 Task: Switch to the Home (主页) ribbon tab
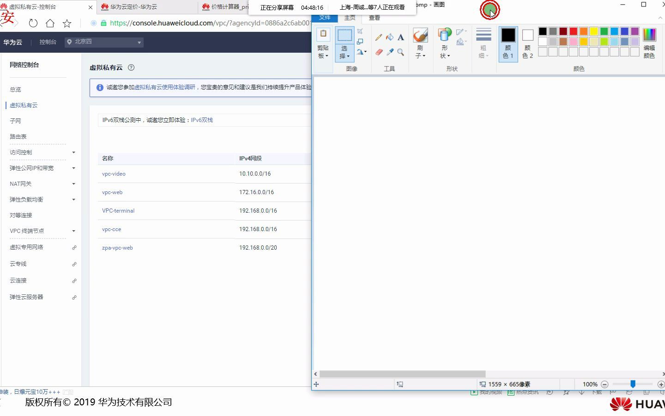point(350,18)
